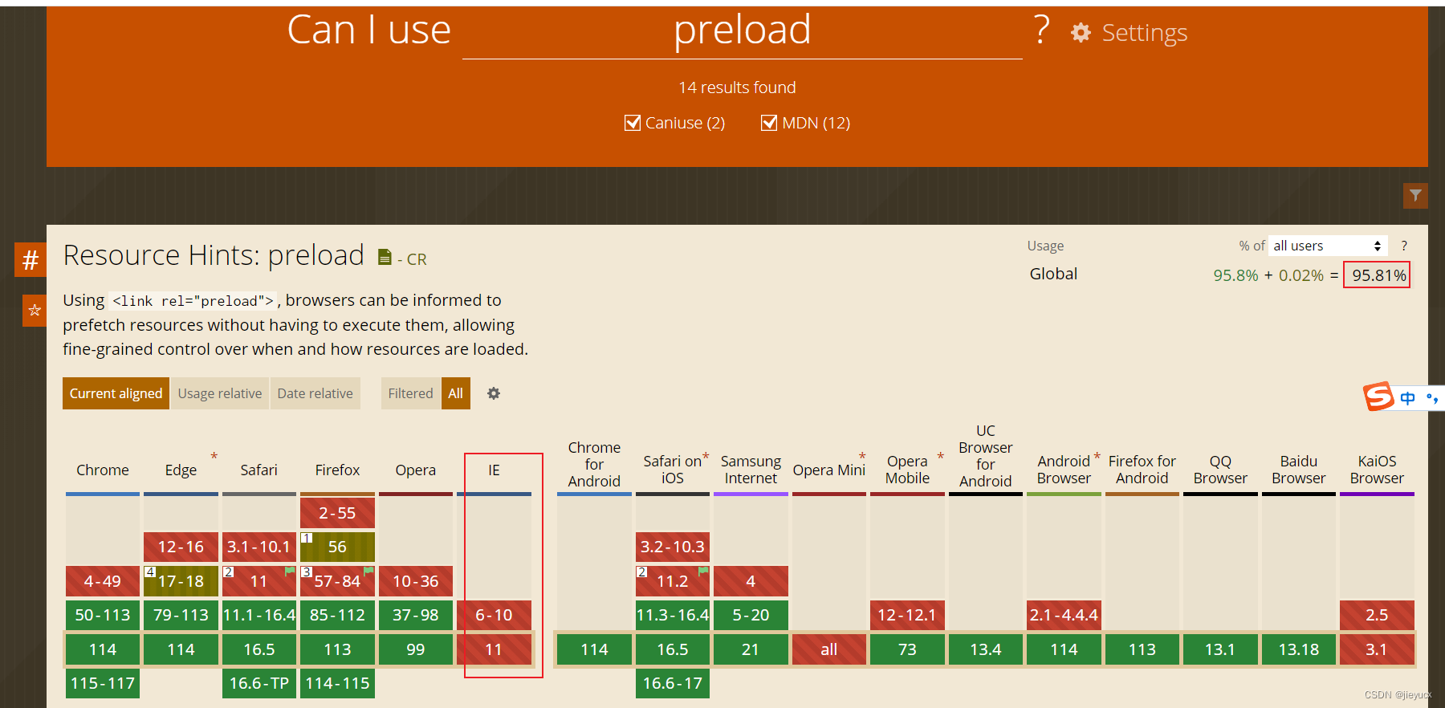This screenshot has width=1445, height=708.
Task: Click the green Chrome 114 support cell
Action: pyautogui.click(x=103, y=649)
